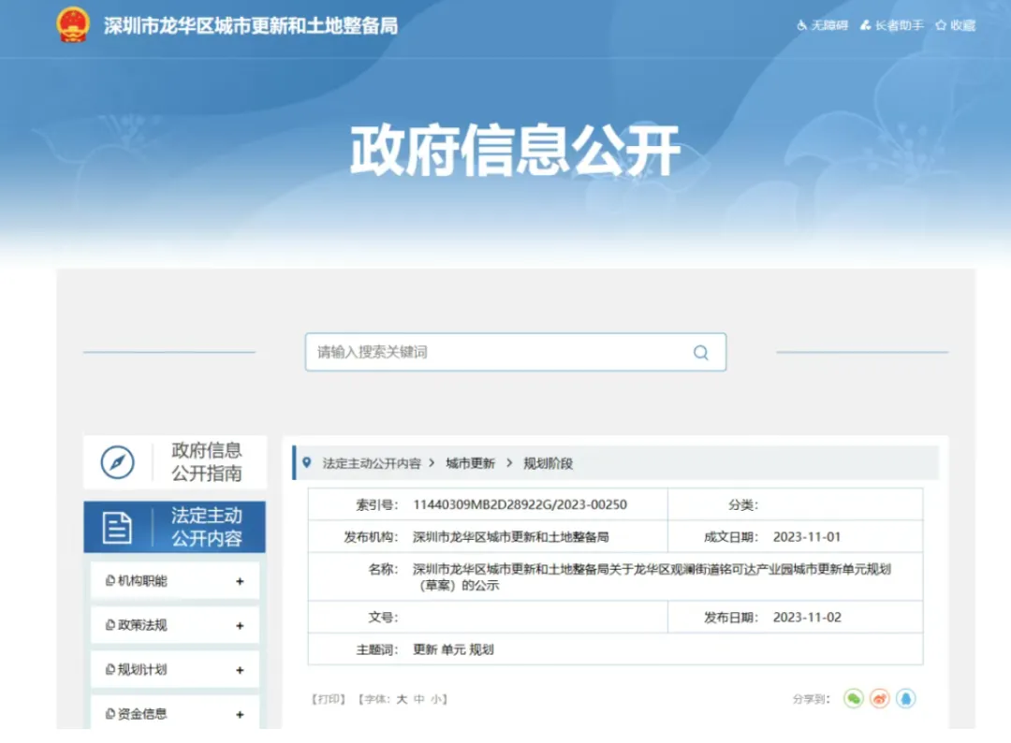Open the compass guide icon
The width and height of the screenshot is (1011, 743).
[117, 462]
